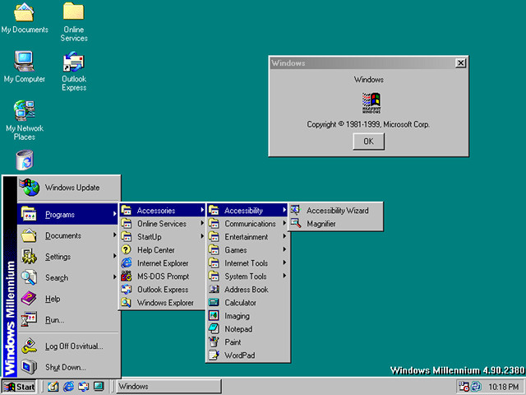Click the 10:18 PM clock
526x395 pixels.
tap(503, 387)
